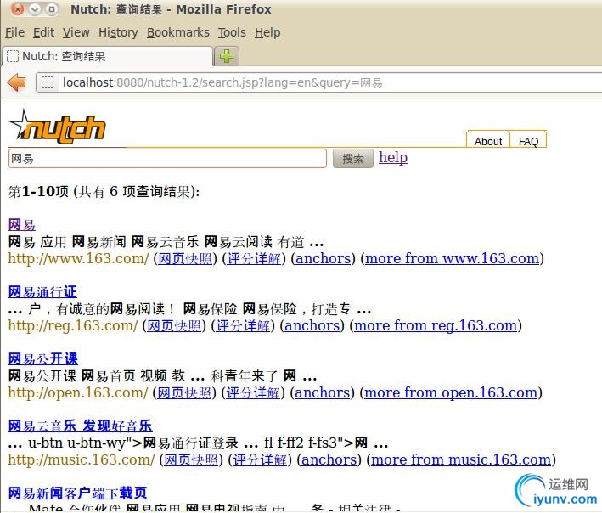Open the 网易新闻客户端下载页 result title
Image resolution: width=602 pixels, height=513 pixels.
click(x=77, y=493)
